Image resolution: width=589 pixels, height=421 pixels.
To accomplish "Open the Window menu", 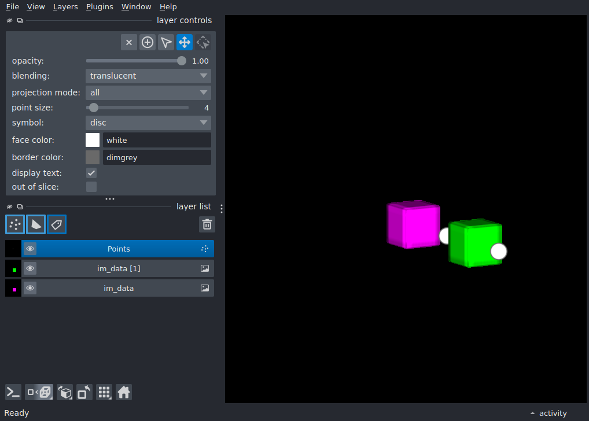I will coord(136,7).
